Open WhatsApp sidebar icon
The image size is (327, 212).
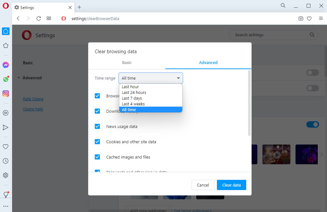coord(6,79)
